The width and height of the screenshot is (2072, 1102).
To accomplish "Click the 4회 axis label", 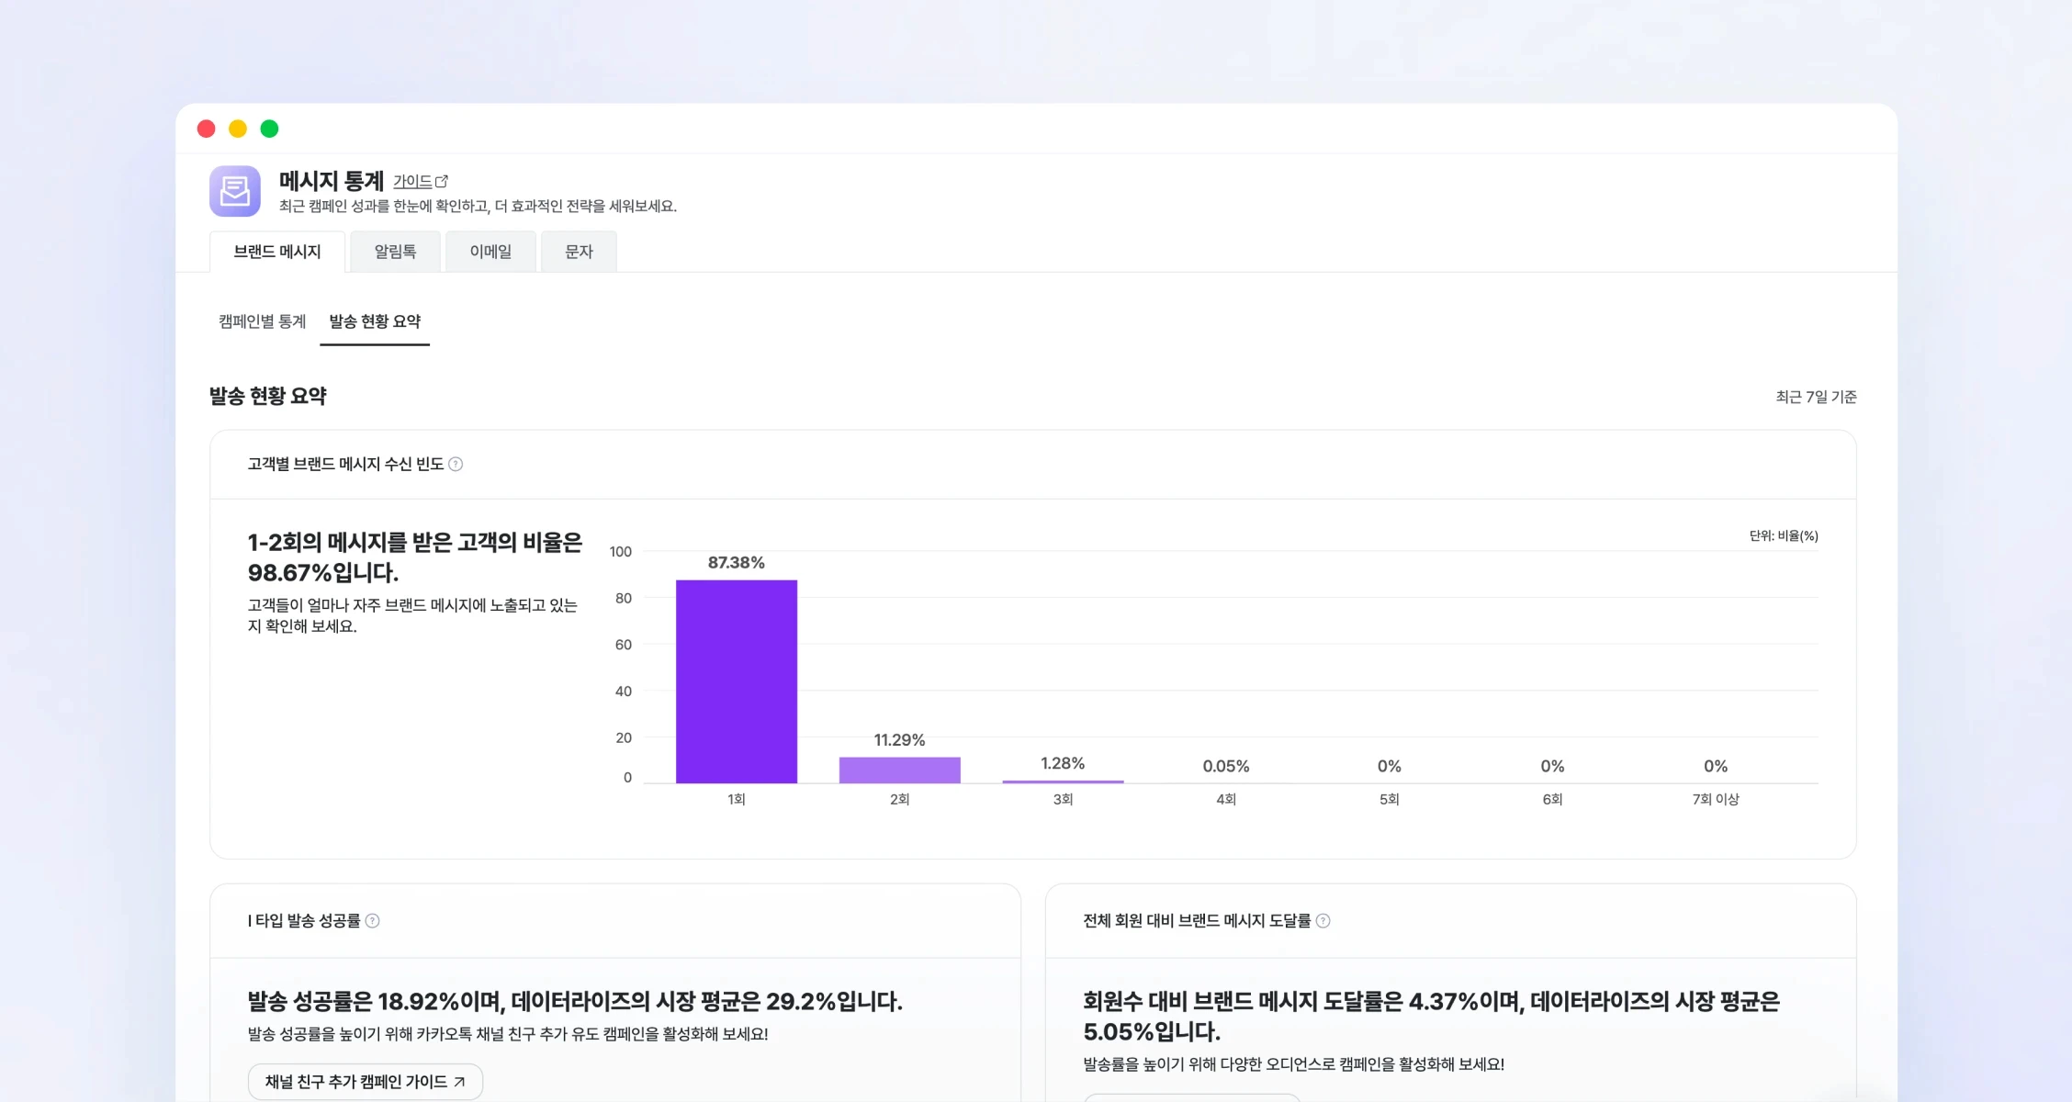I will coord(1226,800).
